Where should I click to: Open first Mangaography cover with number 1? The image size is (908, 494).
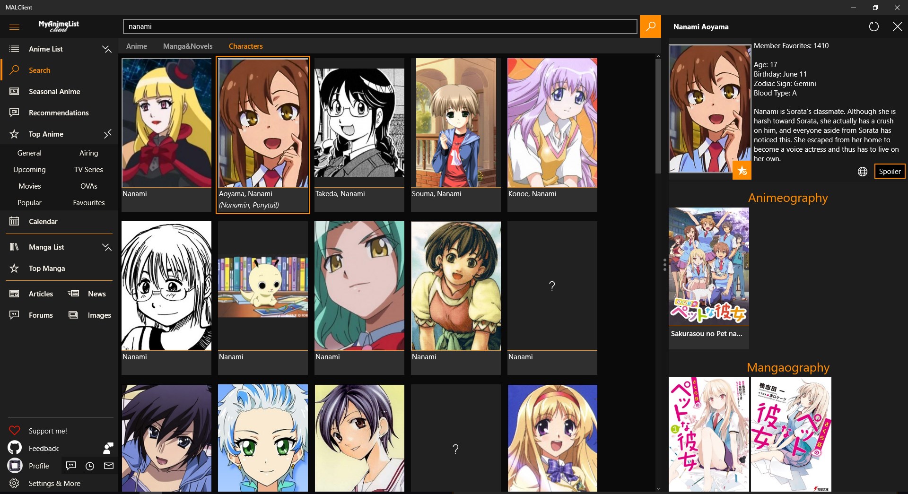point(709,434)
